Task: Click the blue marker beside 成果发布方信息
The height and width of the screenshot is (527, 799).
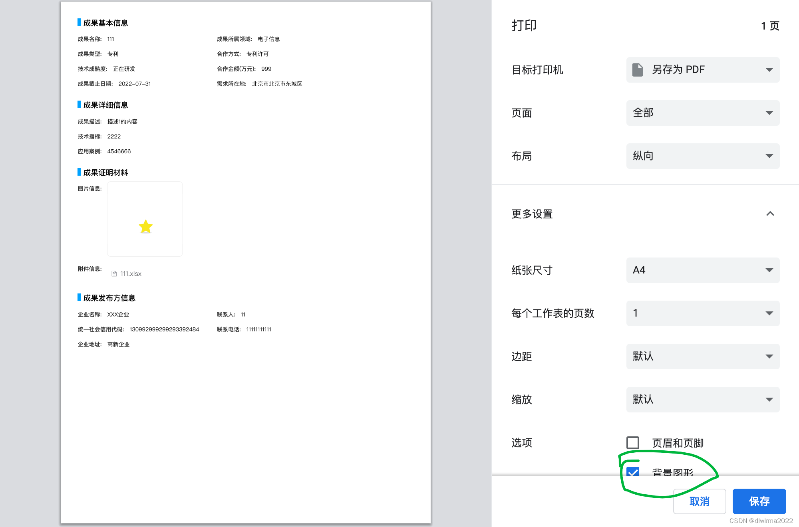Action: [x=79, y=297]
